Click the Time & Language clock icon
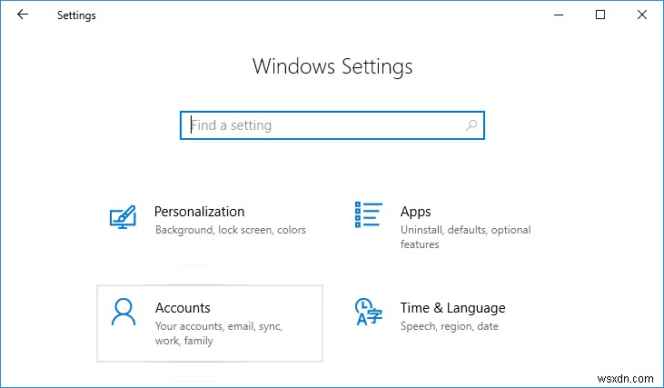 coord(367,312)
